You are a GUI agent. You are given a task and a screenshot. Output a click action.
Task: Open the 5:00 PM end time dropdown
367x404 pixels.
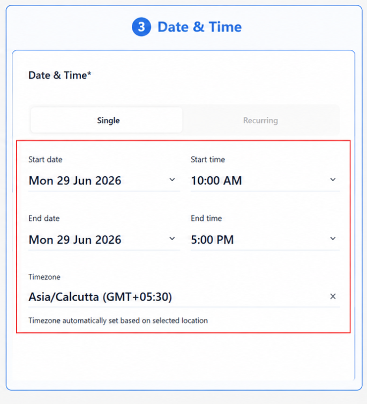265,240
